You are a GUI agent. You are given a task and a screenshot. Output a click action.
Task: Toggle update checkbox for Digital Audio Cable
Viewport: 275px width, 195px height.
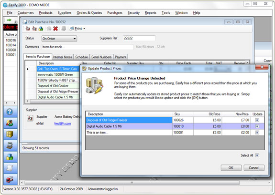pyautogui.click(x=257, y=126)
